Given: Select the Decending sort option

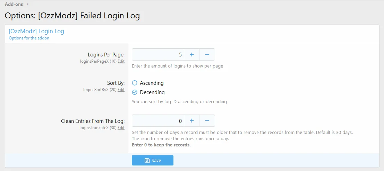Looking at the screenshot, I should coord(135,92).
